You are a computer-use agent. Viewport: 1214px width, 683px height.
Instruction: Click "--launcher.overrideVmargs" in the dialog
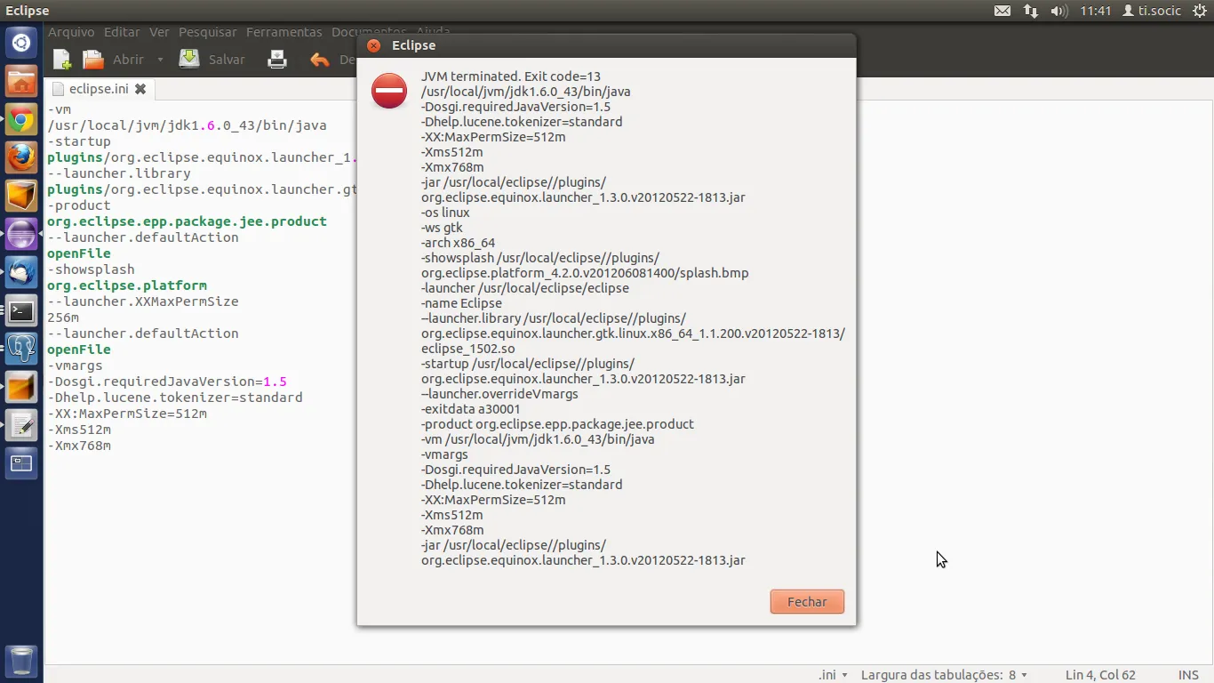tap(499, 394)
